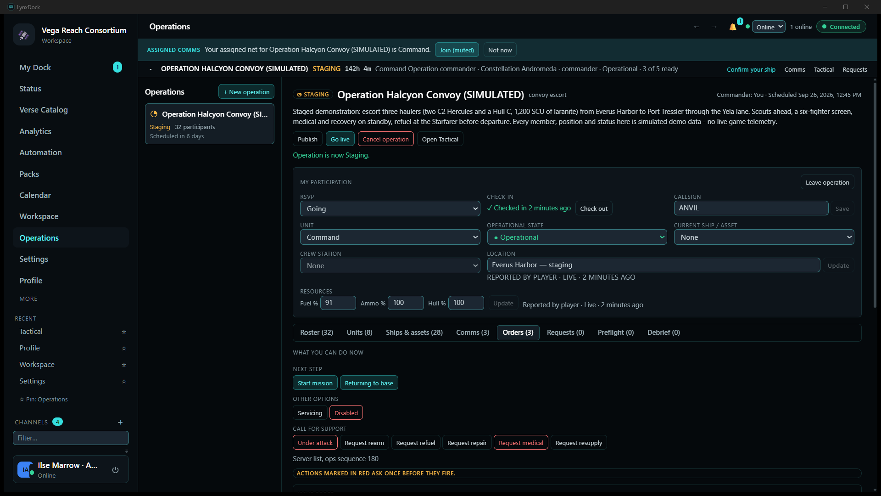Change the Operational State dropdown
The width and height of the screenshot is (881, 496).
(577, 237)
